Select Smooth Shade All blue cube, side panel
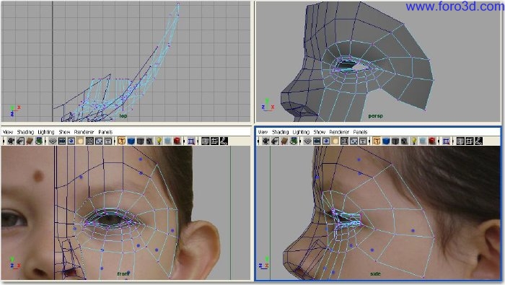Image resolution: width=505 pixels, height=285 pixels. coord(386,141)
